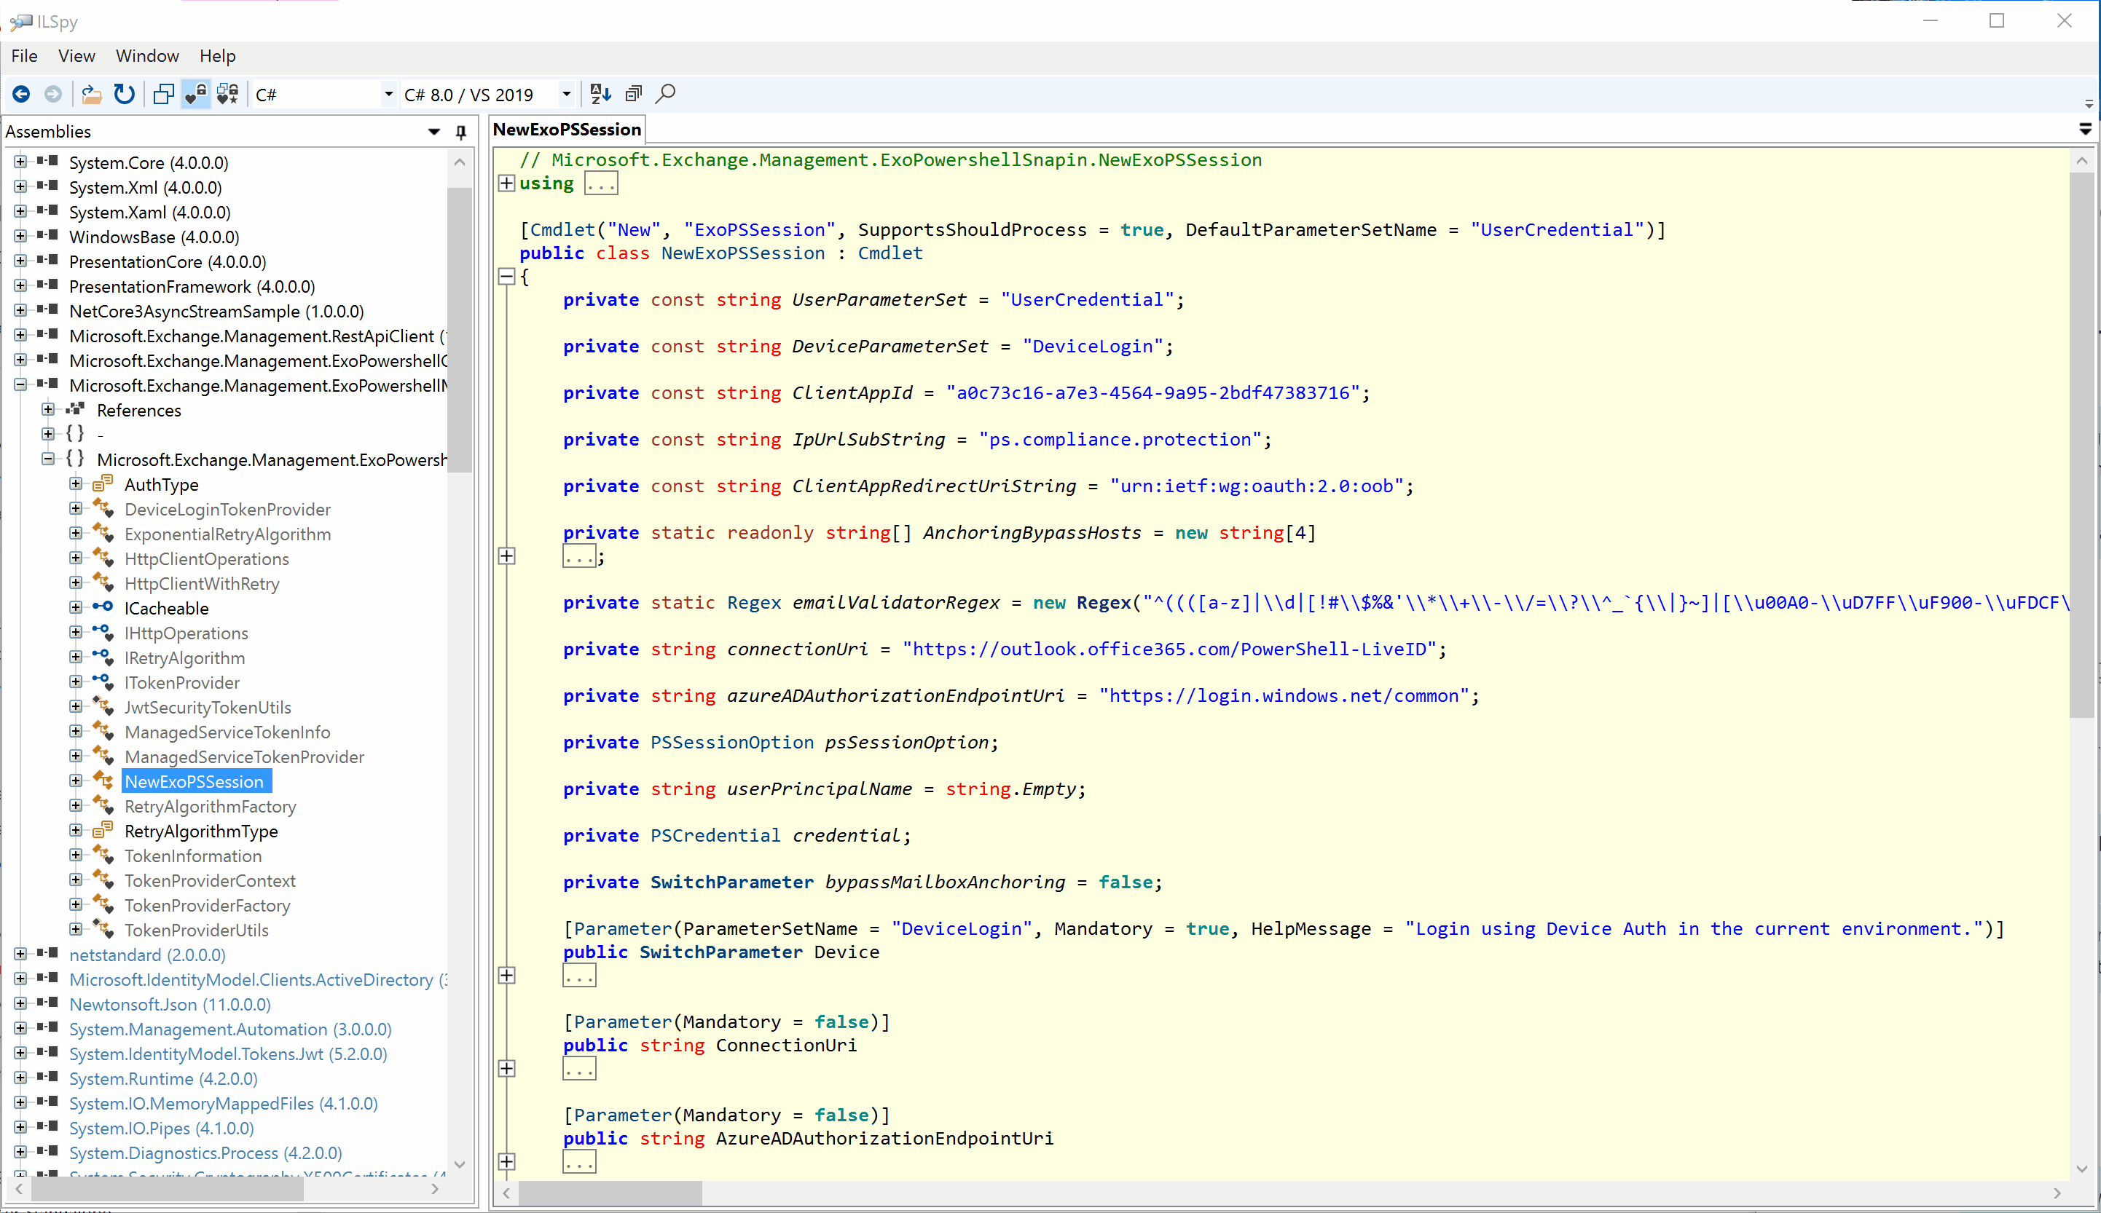The image size is (2101, 1213).
Task: Sort the assembly list alphabetically
Action: tap(600, 93)
